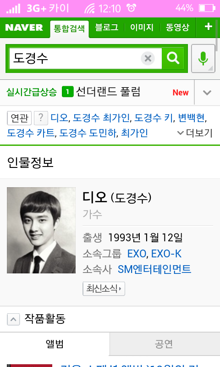Open the EXO-K group link
The height and width of the screenshot is (367, 220).
point(166,254)
